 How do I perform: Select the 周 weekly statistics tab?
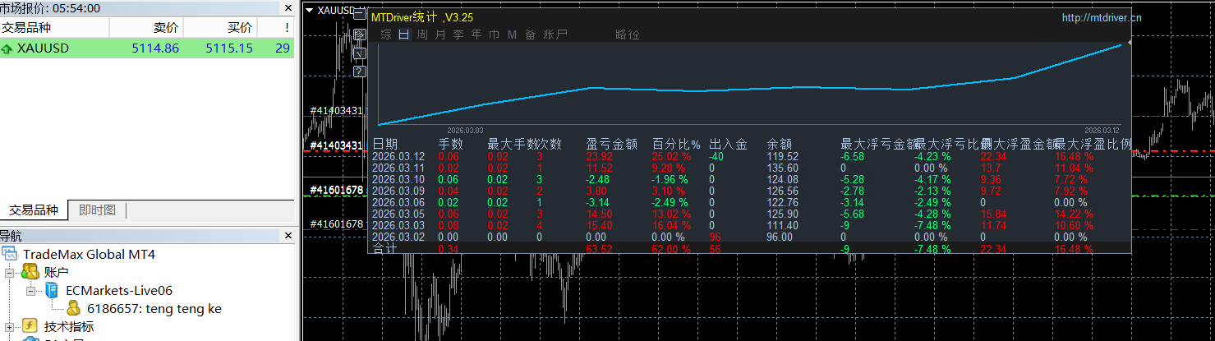(x=422, y=35)
